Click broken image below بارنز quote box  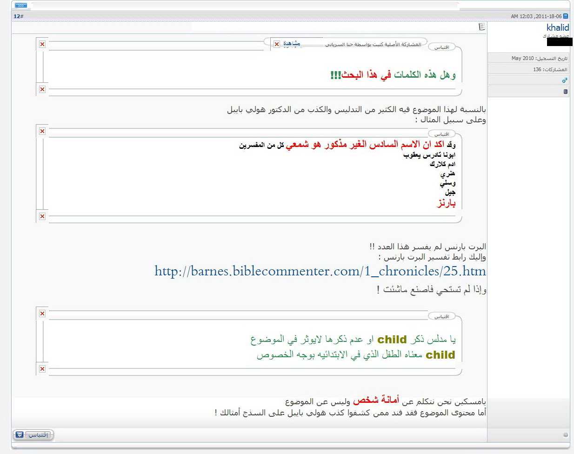tap(42, 216)
